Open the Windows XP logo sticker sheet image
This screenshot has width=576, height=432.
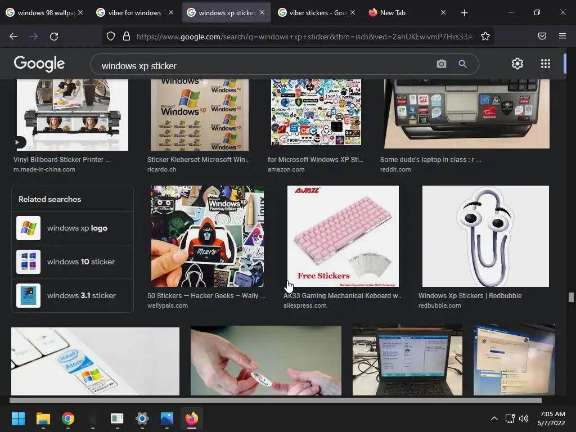pos(200,115)
